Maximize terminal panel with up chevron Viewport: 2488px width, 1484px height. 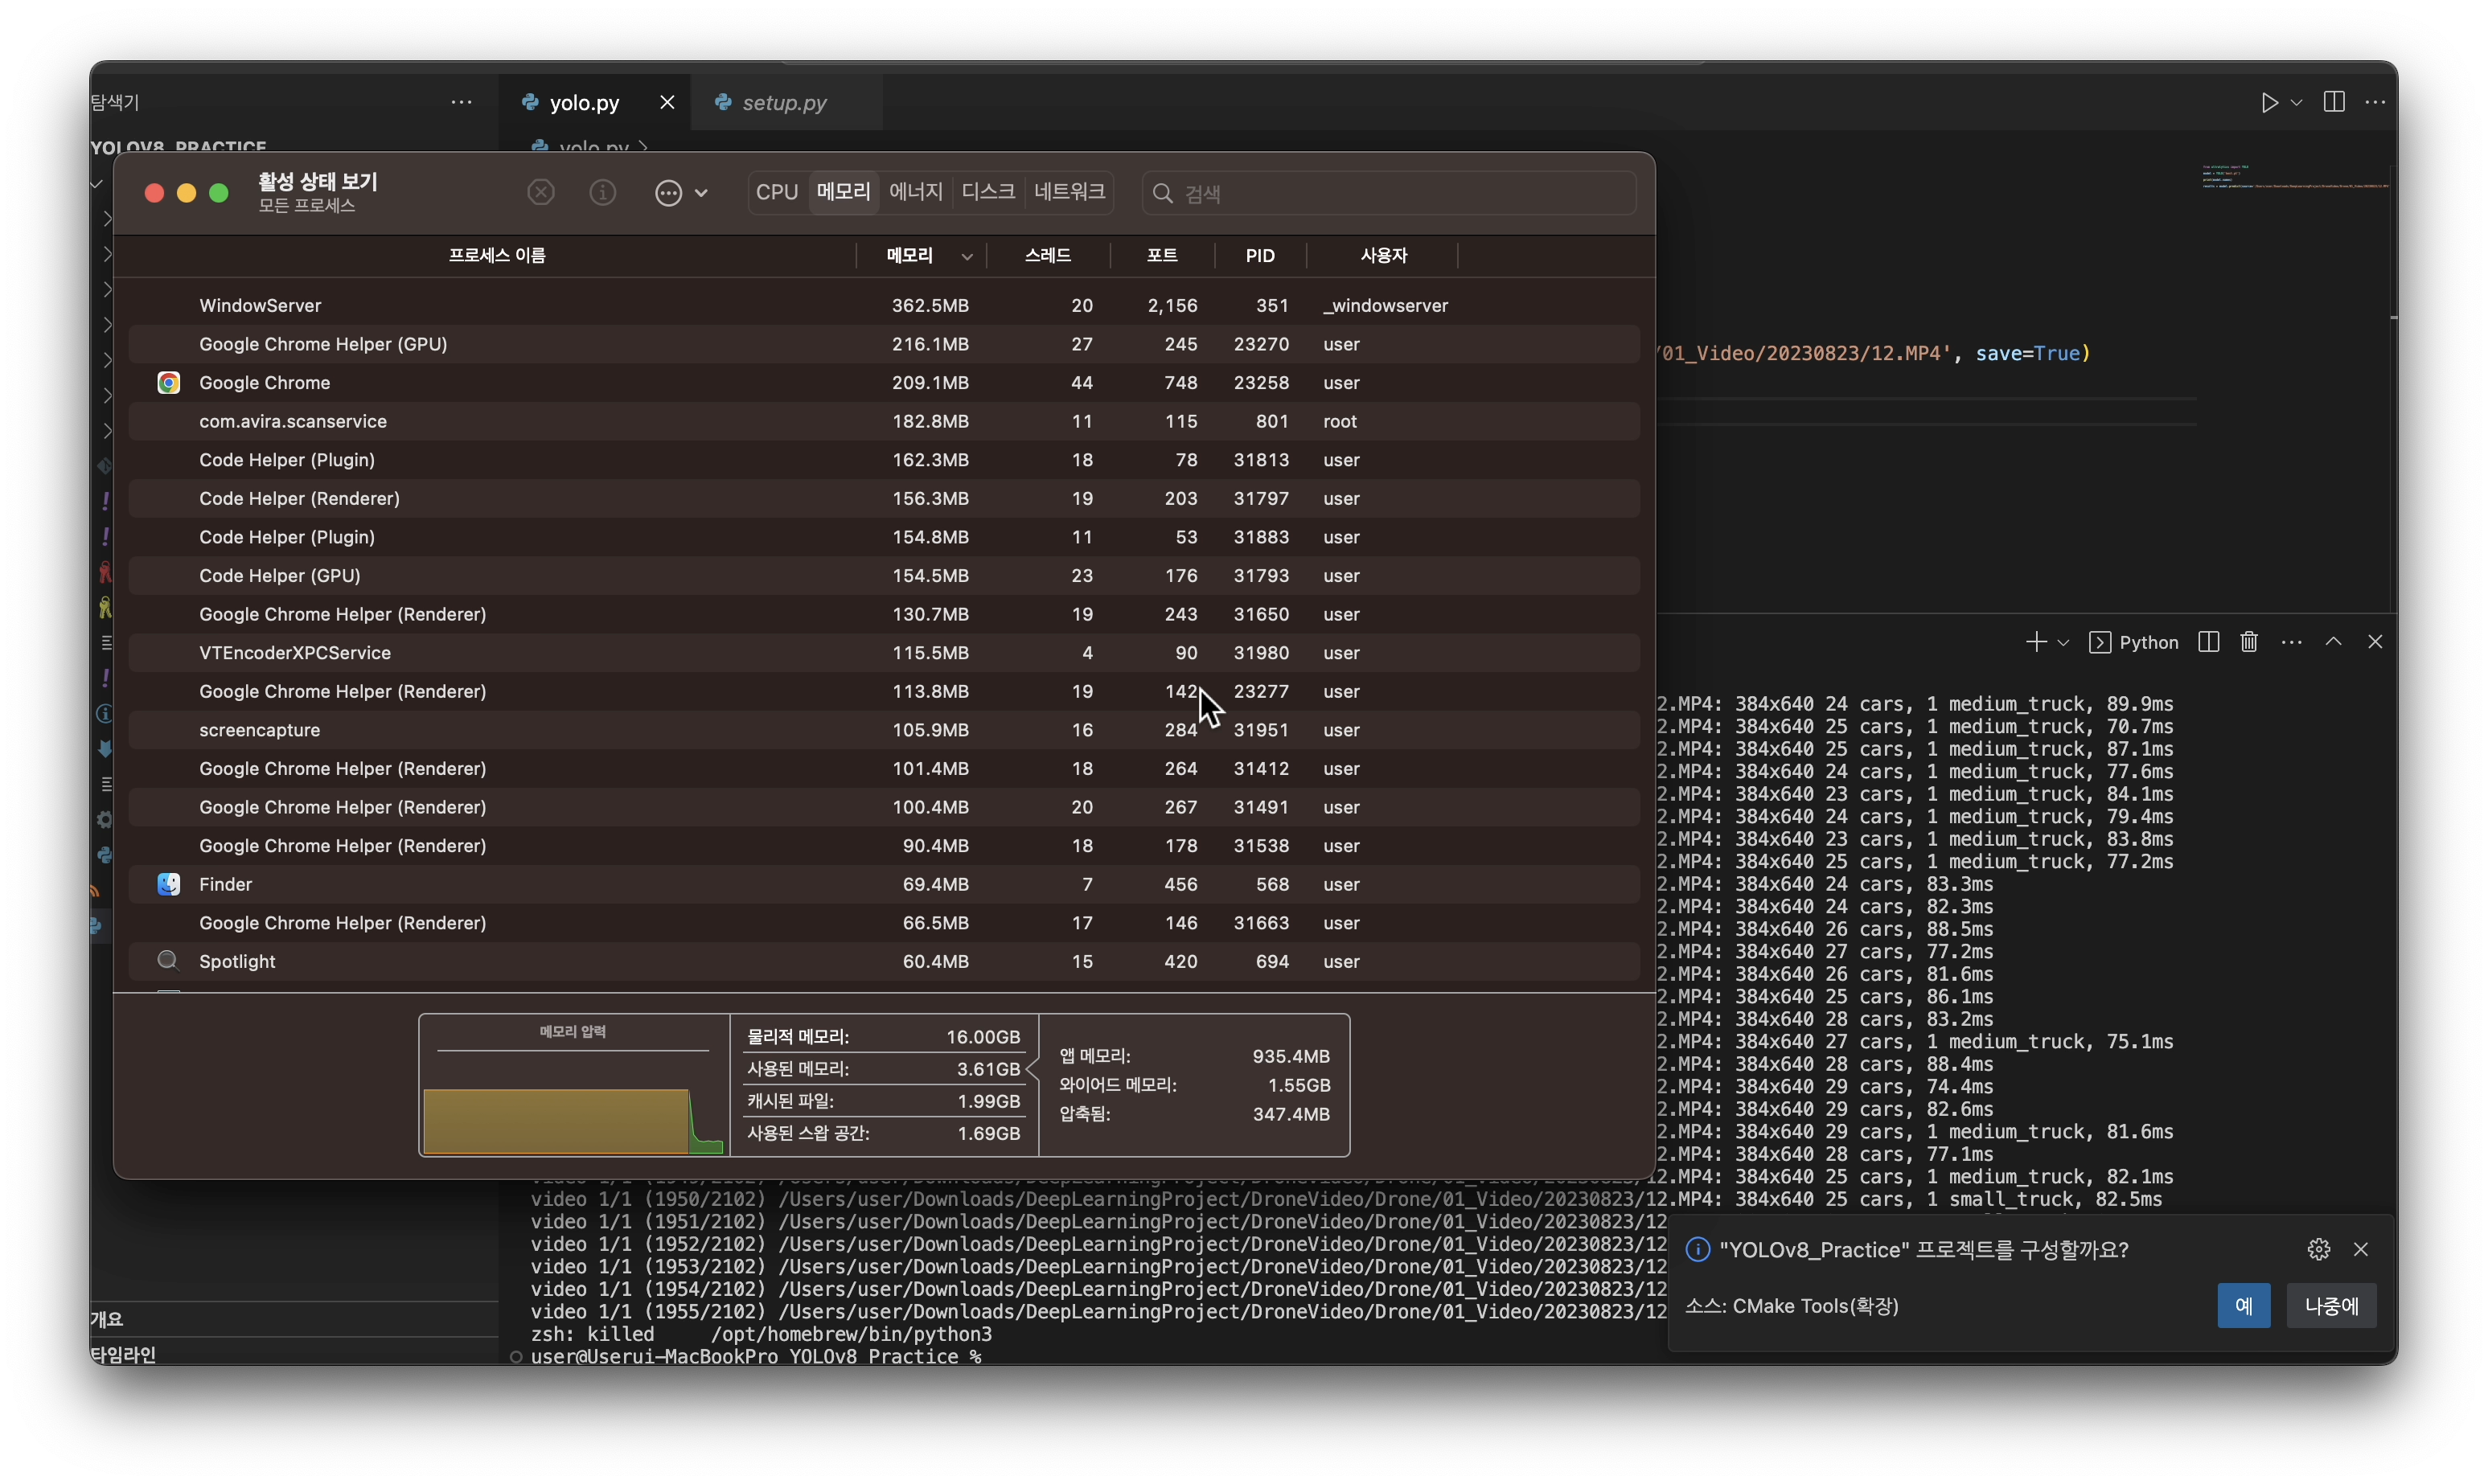click(x=2333, y=642)
